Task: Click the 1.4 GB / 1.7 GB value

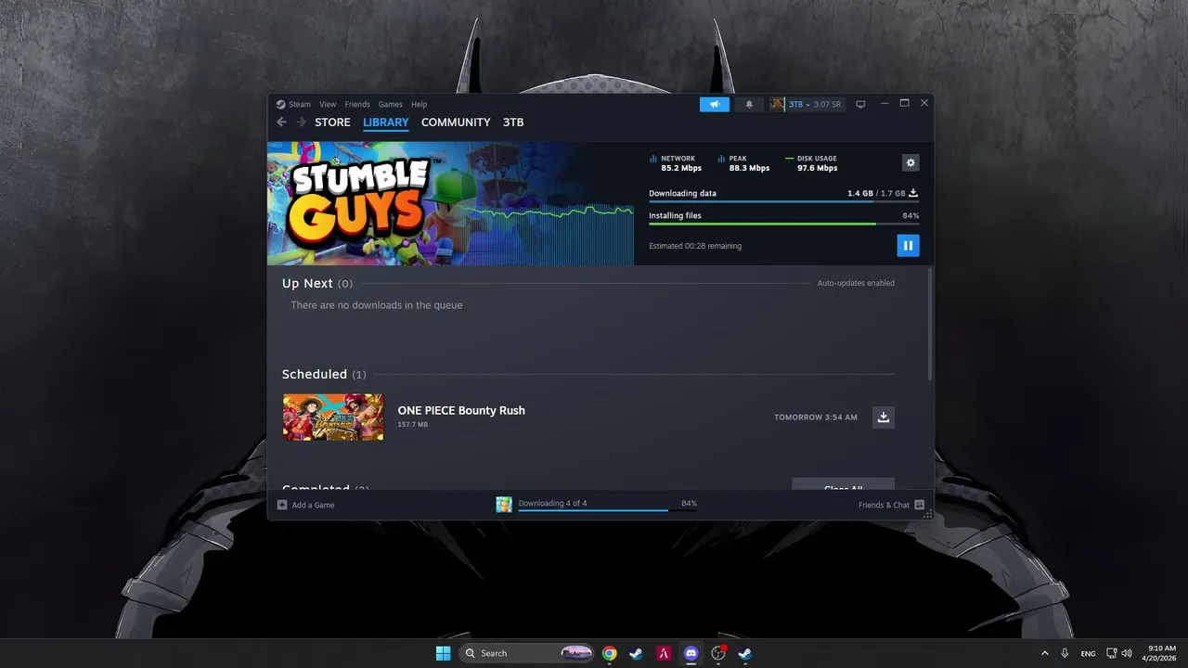Action: [x=875, y=193]
